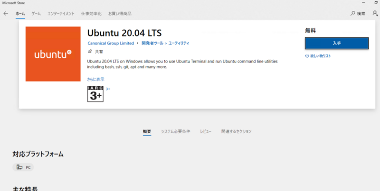Viewport: 380px width, 191px height.
Task: Switch to the システム必要条件 tab
Action: click(x=175, y=132)
